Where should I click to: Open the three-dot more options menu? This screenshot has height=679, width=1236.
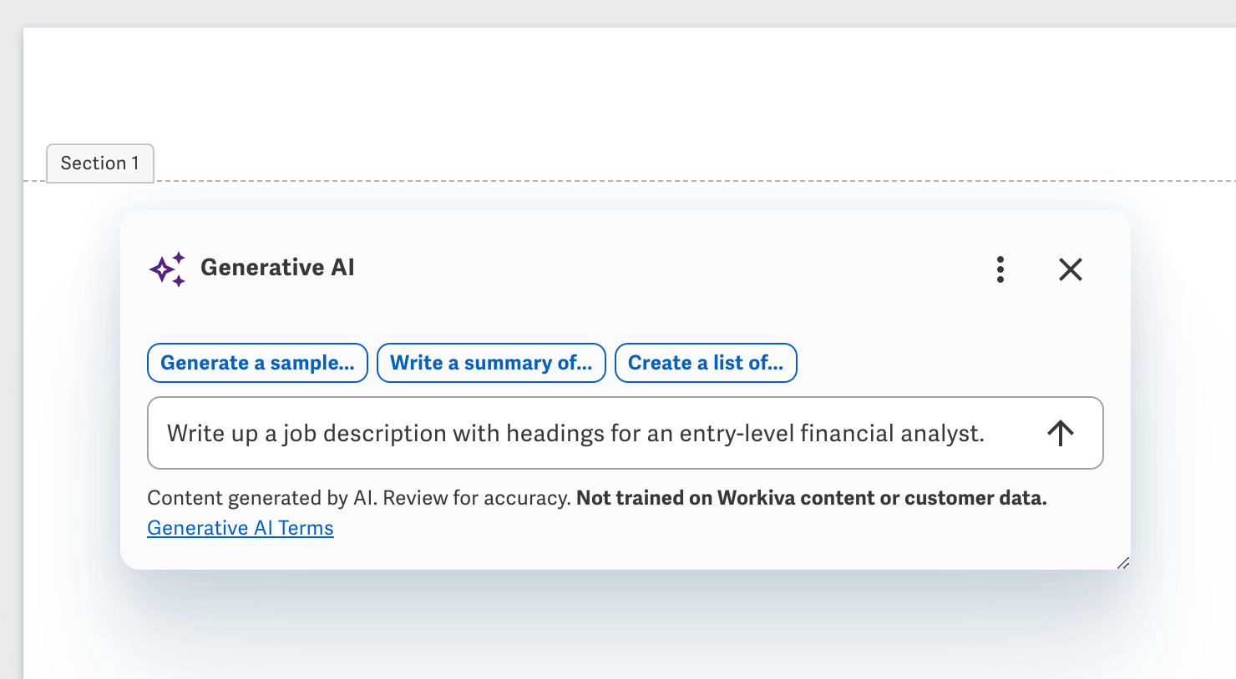[1000, 269]
